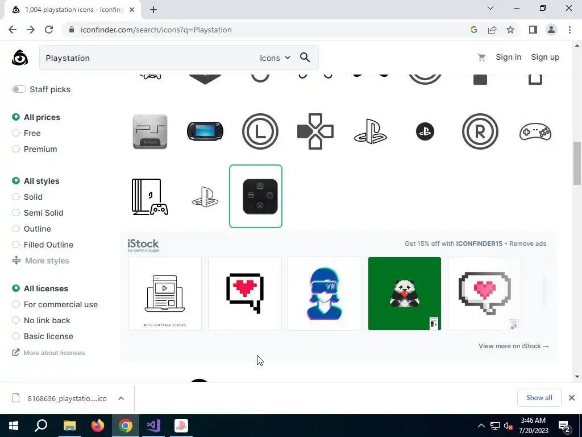
Task: Open Visual Studio from the taskbar
Action: point(153,426)
